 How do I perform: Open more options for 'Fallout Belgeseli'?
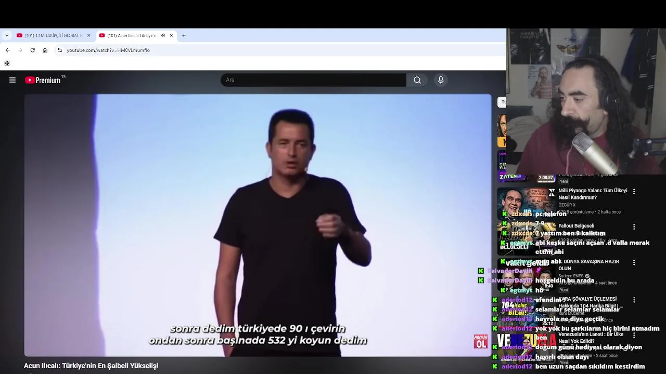(634, 226)
